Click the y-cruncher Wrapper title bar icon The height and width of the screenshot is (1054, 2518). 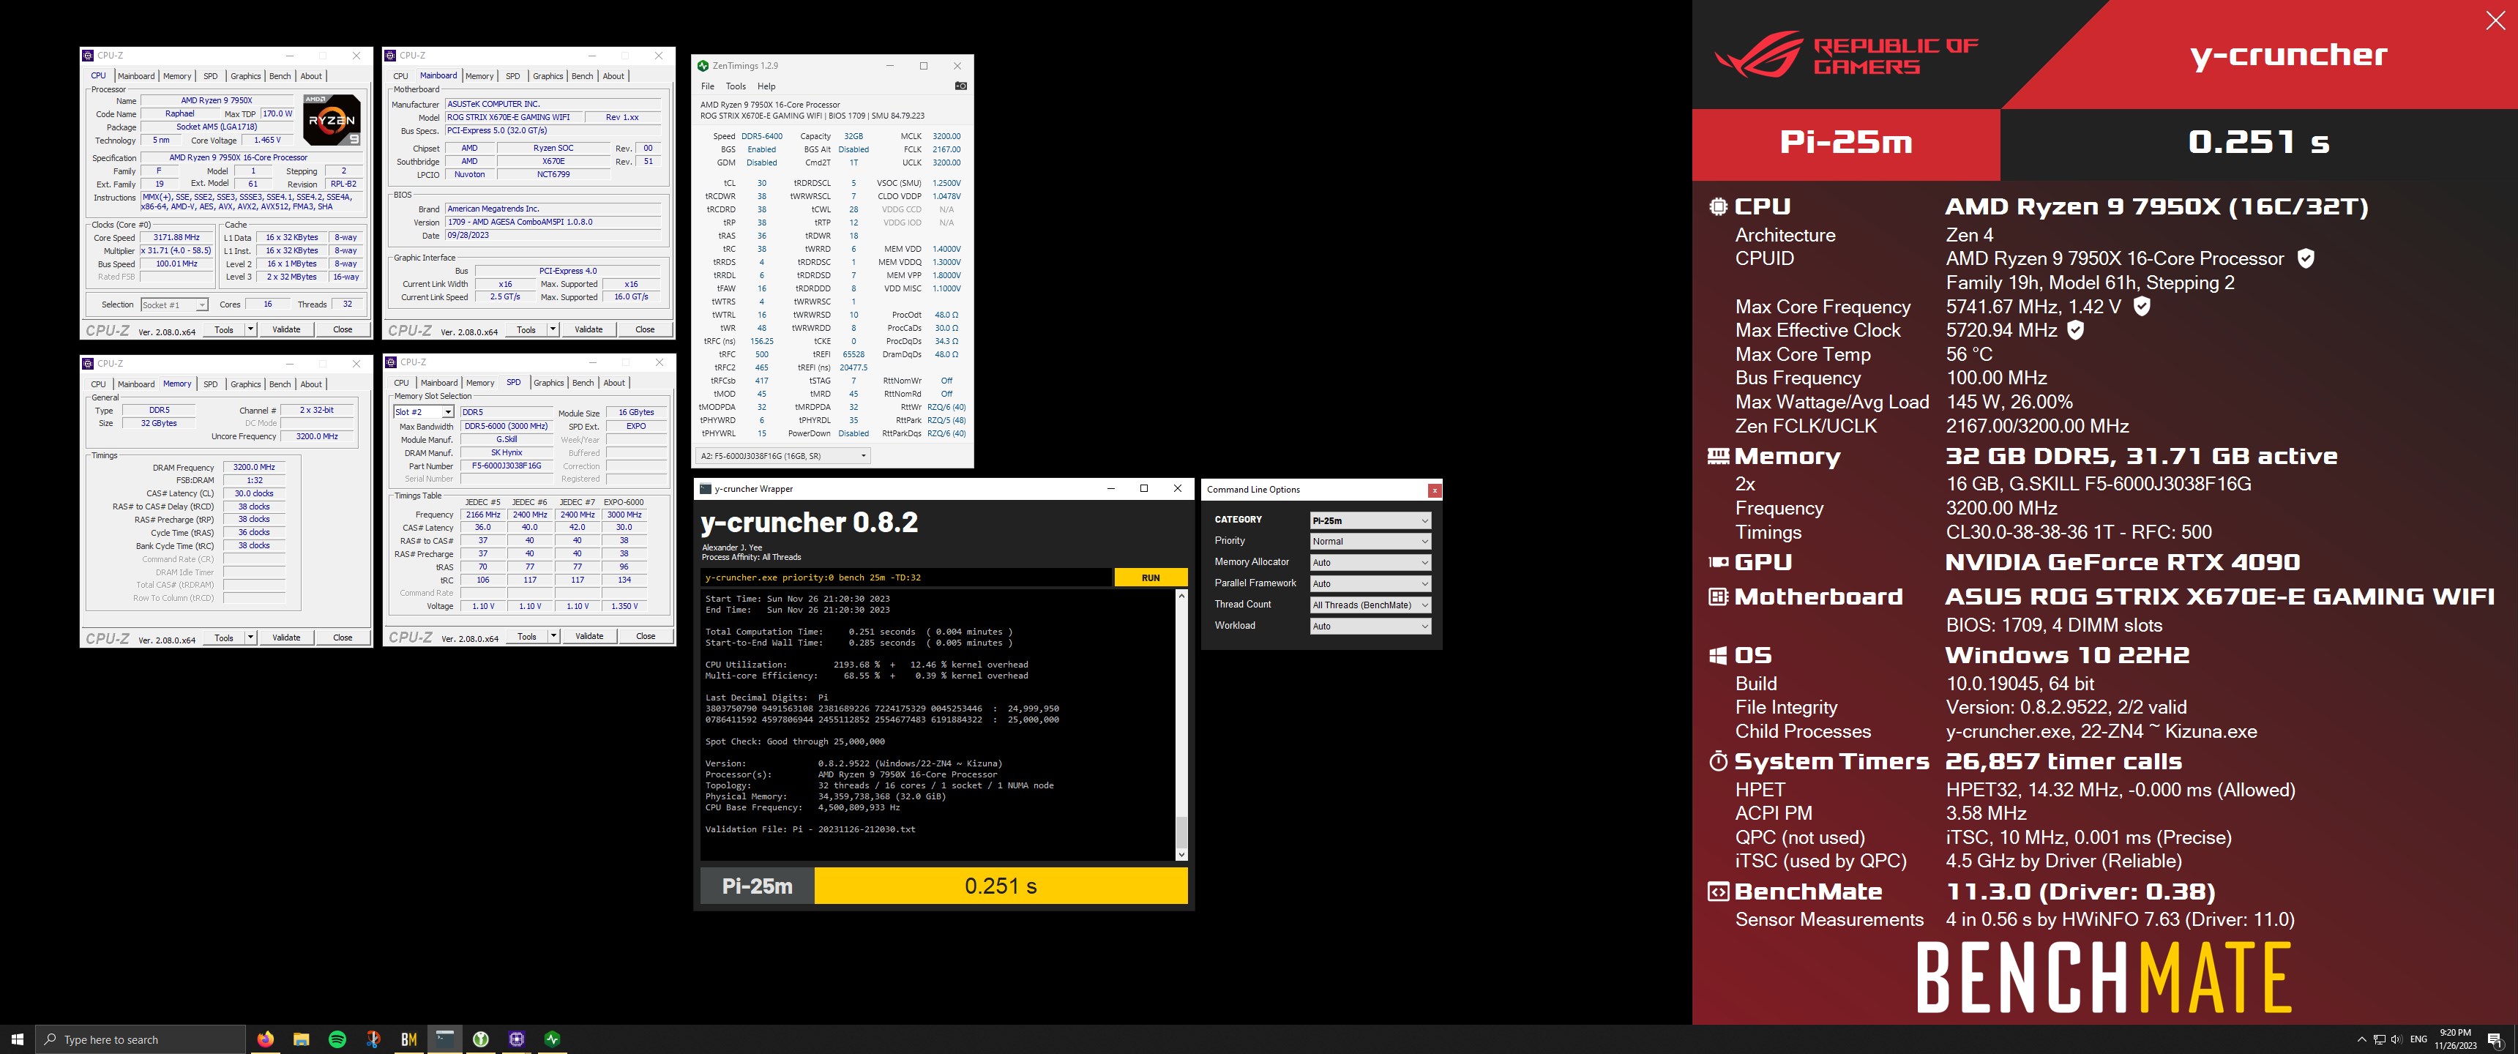[705, 489]
